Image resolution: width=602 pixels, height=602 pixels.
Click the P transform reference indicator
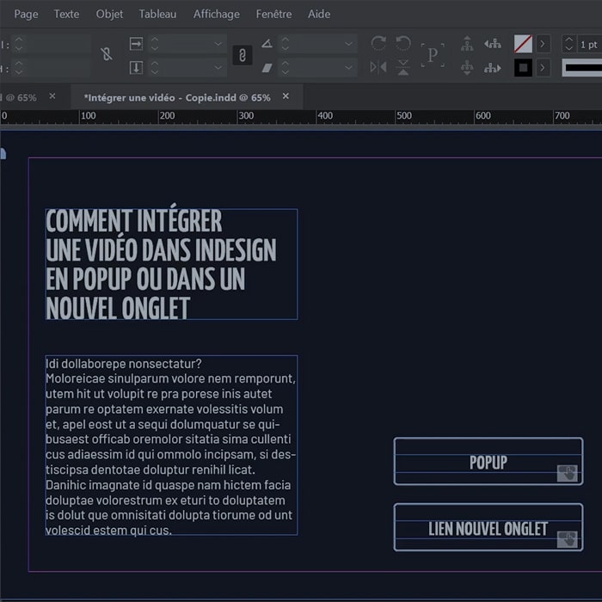click(433, 55)
